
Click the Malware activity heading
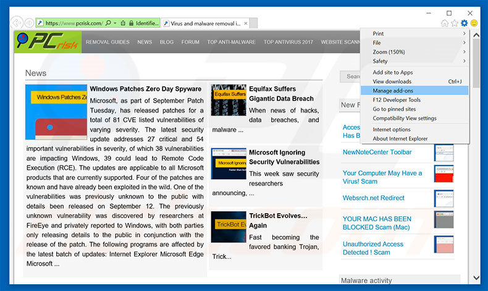pos(366,280)
